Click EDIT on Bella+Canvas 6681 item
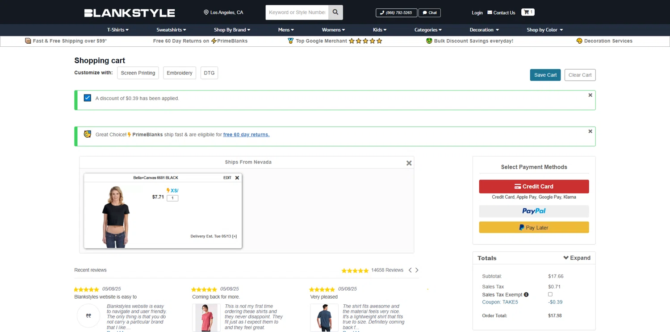 227,178
